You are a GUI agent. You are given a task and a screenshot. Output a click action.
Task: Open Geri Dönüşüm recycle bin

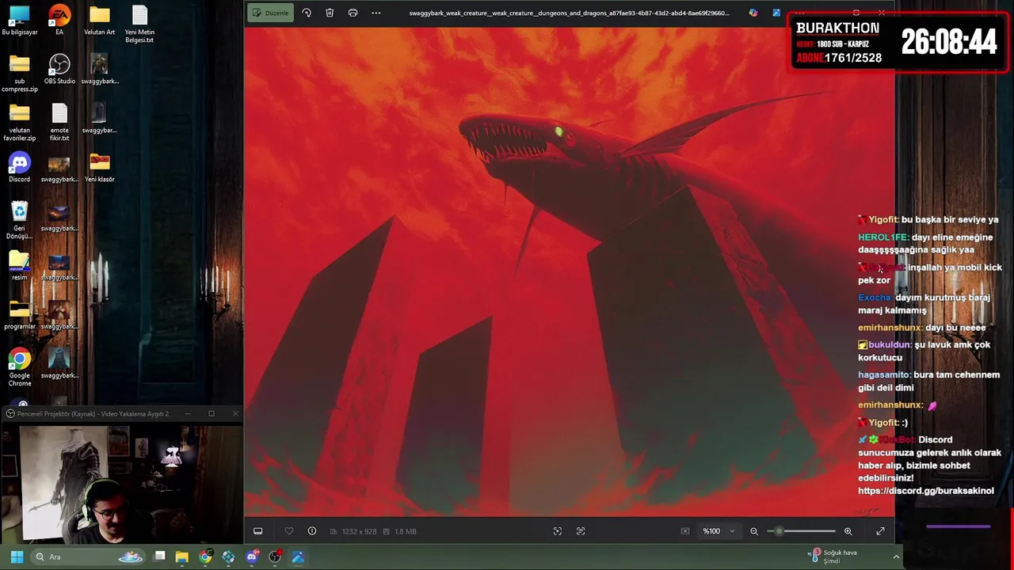pyautogui.click(x=19, y=221)
